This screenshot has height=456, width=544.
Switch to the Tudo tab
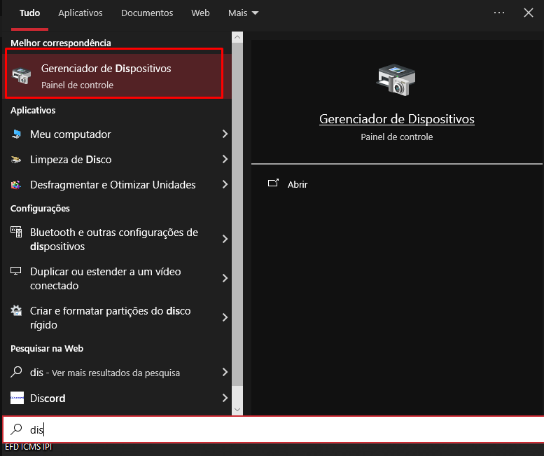tap(30, 13)
